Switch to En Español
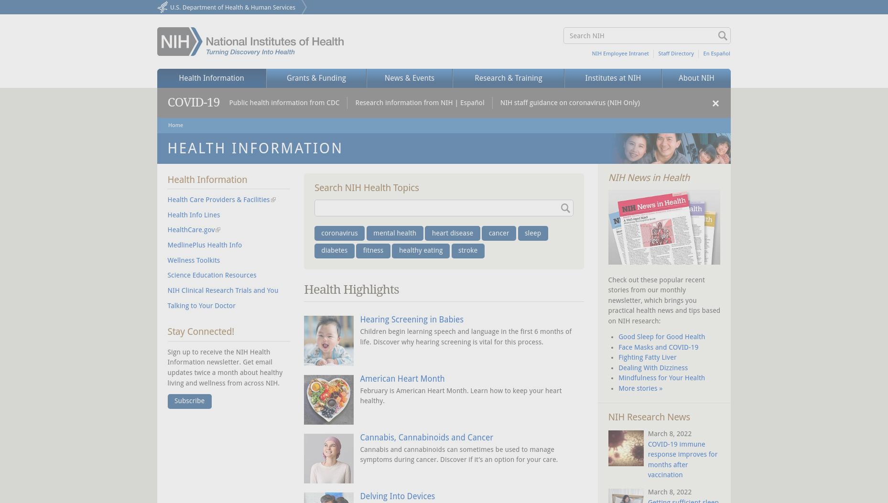The width and height of the screenshot is (888, 503). (x=716, y=54)
